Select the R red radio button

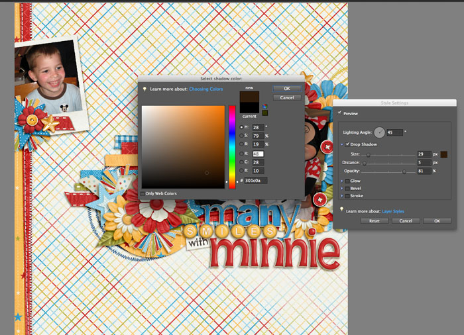[x=241, y=154]
